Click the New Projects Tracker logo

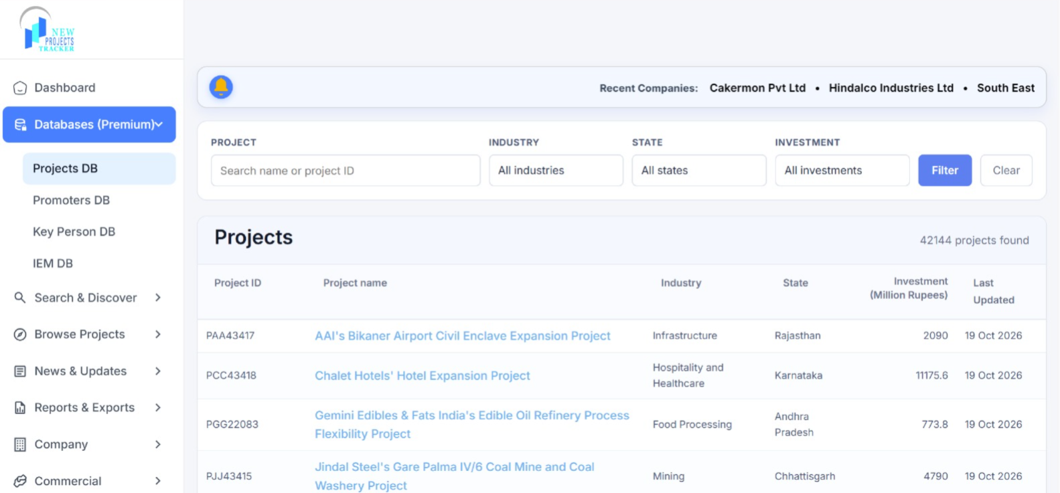point(48,29)
